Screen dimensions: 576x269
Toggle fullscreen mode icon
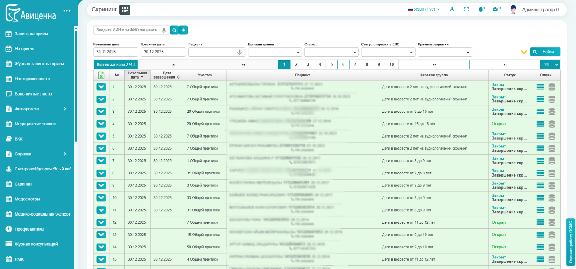click(466, 10)
